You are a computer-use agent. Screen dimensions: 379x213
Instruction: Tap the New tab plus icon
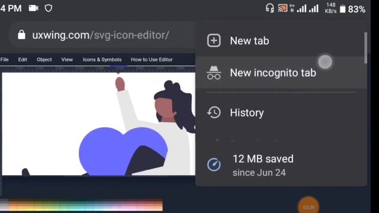pyautogui.click(x=214, y=41)
